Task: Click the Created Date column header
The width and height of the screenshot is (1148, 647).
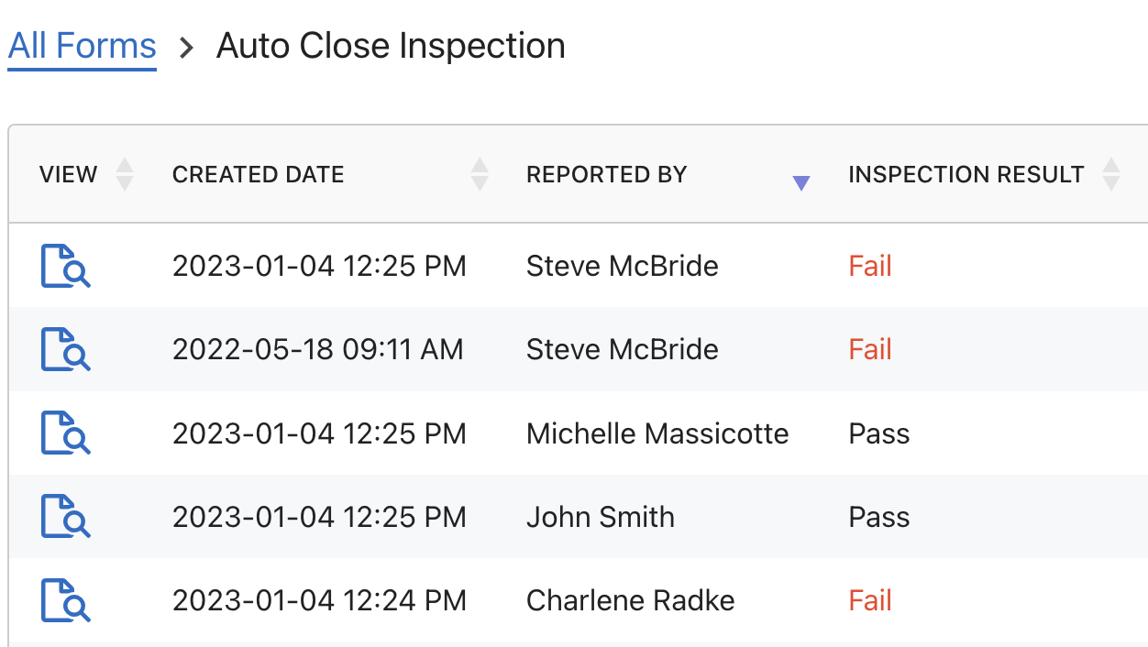Action: 259,174
